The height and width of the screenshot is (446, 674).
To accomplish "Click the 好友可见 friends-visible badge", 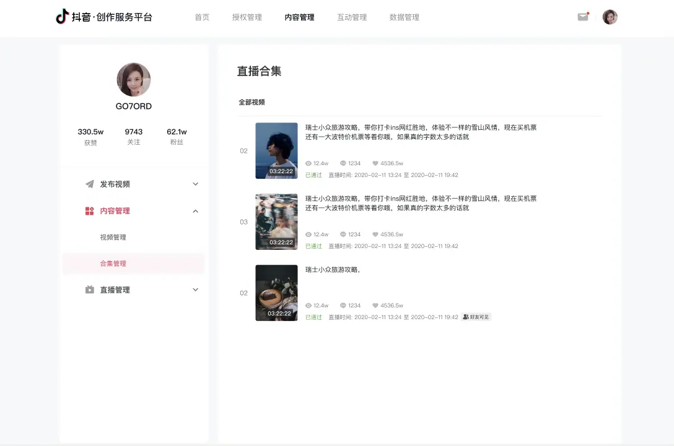I will (x=476, y=317).
